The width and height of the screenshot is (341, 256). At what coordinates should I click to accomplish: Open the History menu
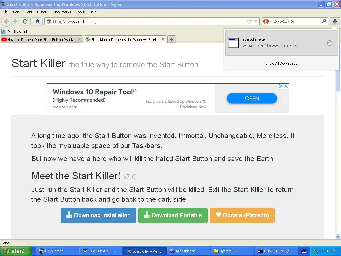pos(43,12)
